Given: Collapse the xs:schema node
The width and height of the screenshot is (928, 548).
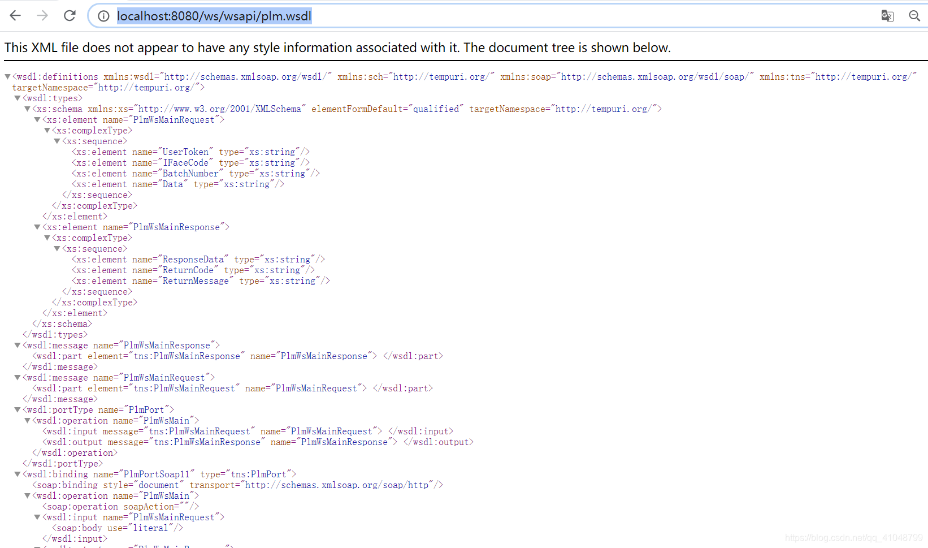Looking at the screenshot, I should coord(27,109).
